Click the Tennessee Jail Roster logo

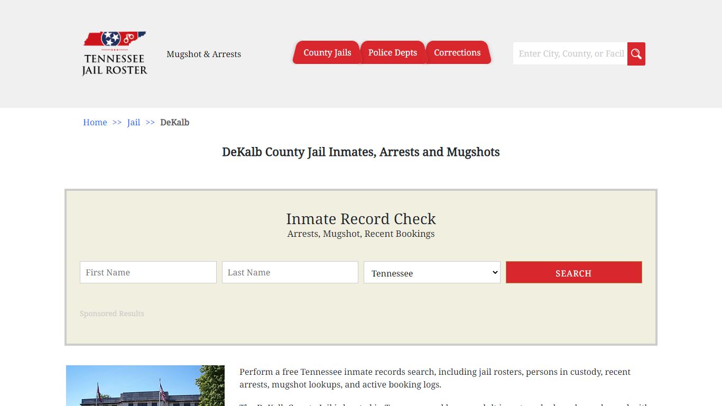tap(115, 53)
